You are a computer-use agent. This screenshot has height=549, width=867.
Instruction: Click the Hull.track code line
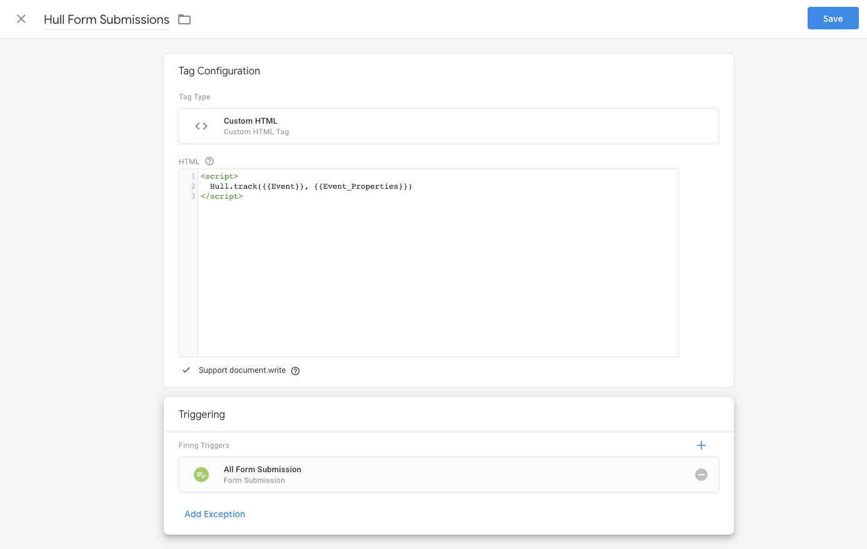tap(311, 186)
